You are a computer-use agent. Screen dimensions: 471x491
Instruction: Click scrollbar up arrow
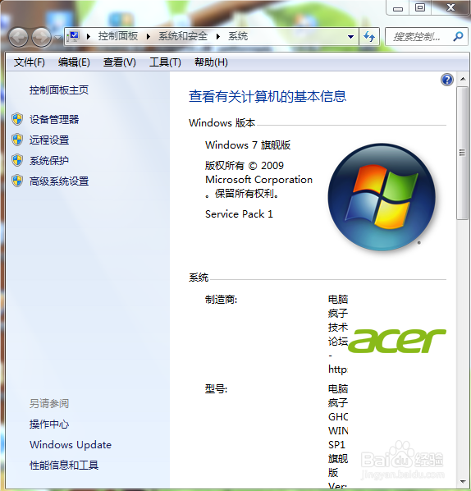463,79
